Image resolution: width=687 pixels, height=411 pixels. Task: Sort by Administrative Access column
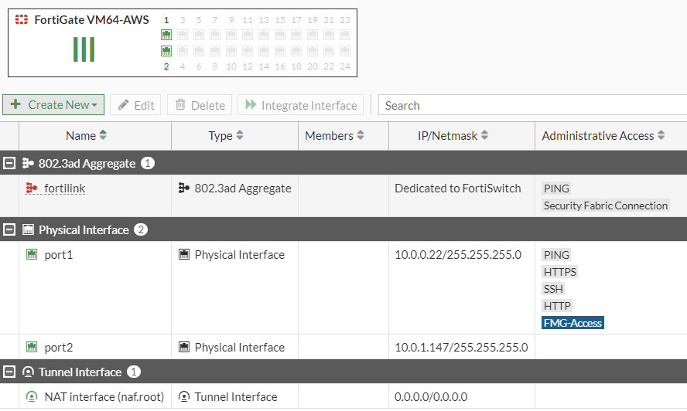603,136
